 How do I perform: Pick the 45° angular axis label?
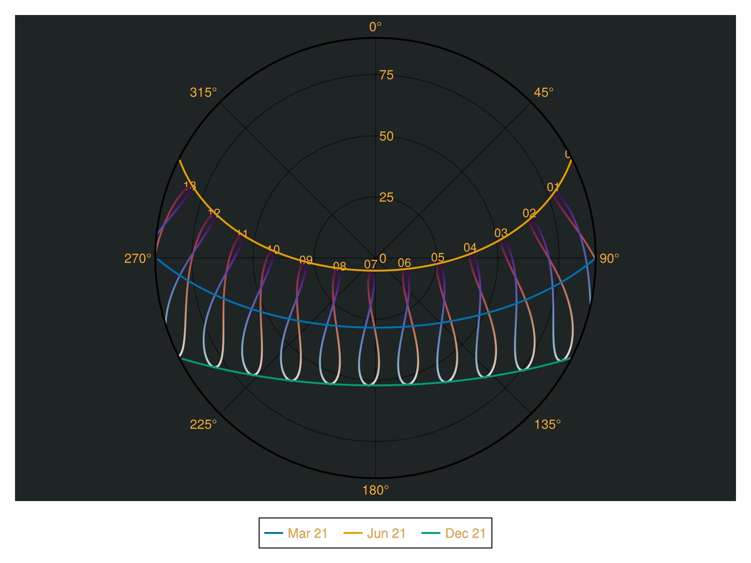click(x=544, y=93)
